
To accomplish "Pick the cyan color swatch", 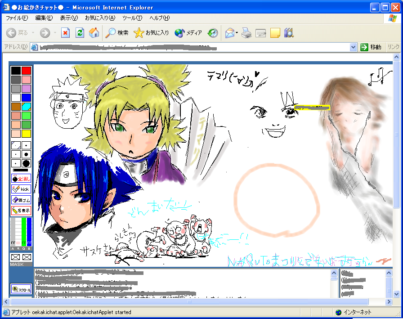I will point(26,107).
